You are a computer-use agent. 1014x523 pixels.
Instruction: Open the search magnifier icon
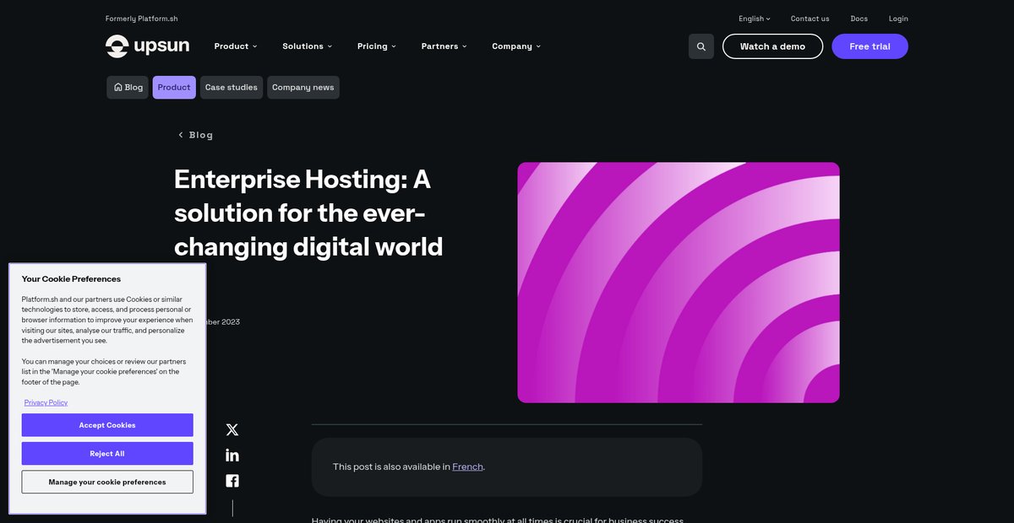coord(701,46)
